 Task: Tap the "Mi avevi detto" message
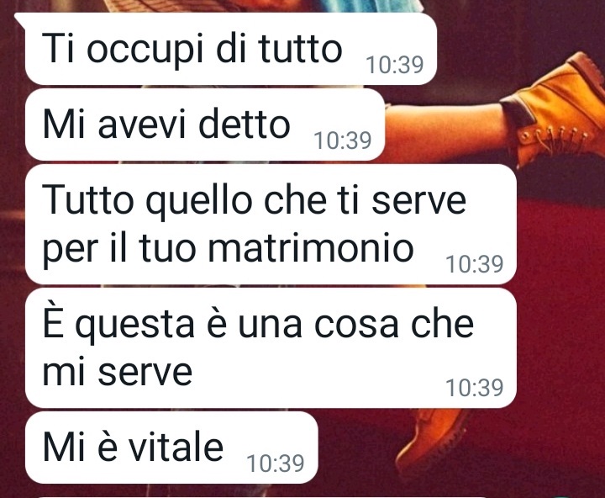click(205, 124)
